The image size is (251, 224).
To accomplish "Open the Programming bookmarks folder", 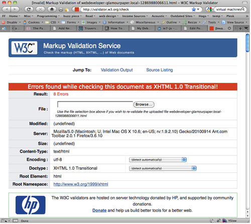I will [x=48, y=16].
